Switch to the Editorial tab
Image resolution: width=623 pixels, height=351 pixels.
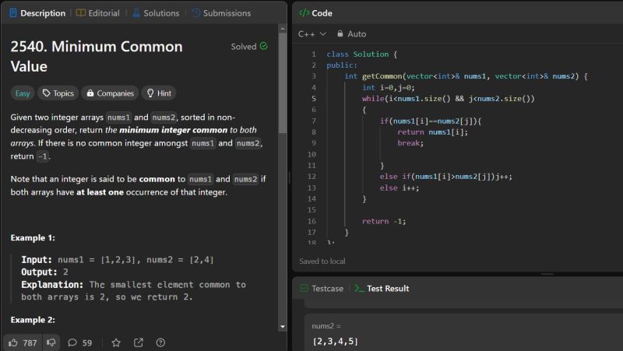click(x=98, y=13)
